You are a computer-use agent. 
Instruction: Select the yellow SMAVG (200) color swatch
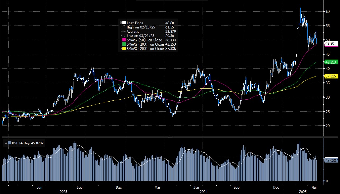point(124,48)
